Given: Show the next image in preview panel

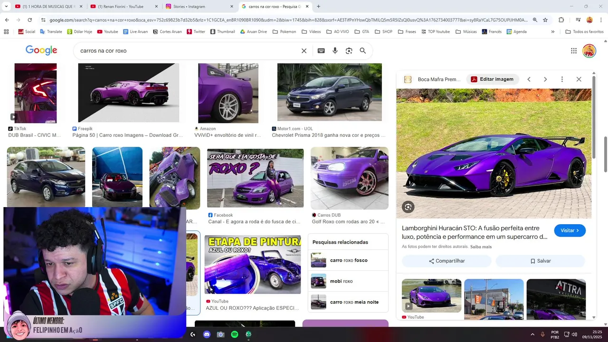Looking at the screenshot, I should [545, 79].
